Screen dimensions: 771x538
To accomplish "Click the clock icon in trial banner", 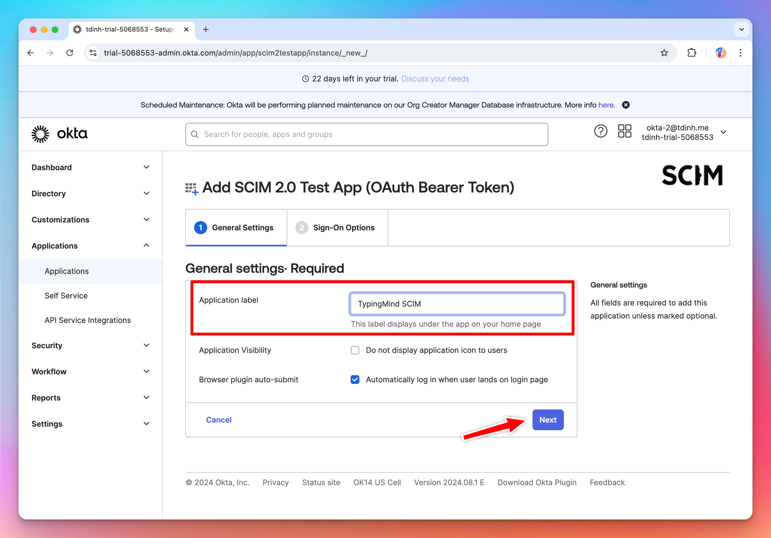I will (306, 79).
